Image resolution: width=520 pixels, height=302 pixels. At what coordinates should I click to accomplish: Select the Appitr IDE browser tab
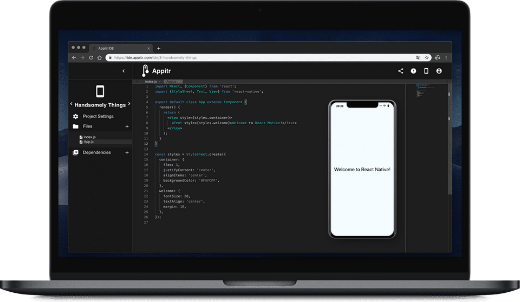pyautogui.click(x=121, y=48)
